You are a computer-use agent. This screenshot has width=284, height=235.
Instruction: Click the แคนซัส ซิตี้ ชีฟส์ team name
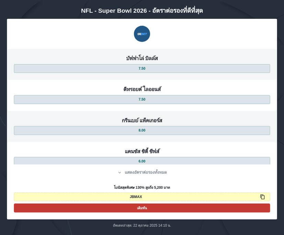pyautogui.click(x=142, y=151)
